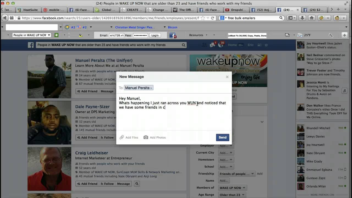This screenshot has width=352, height=198.
Task: Open the Friends of people friendship dropdown
Action: coord(237,174)
